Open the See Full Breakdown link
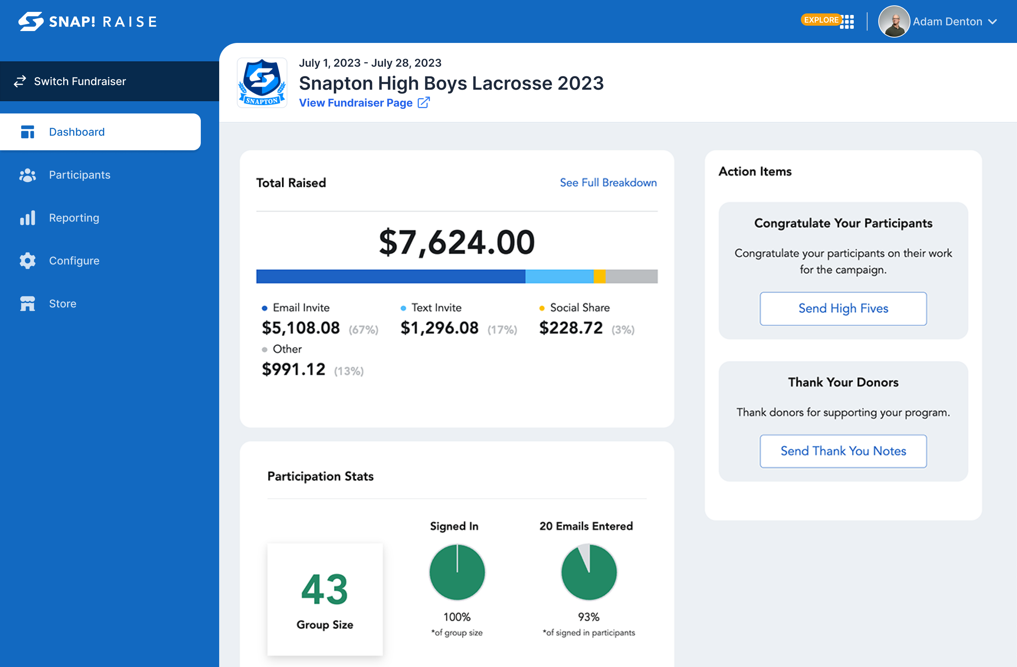 pyautogui.click(x=608, y=182)
